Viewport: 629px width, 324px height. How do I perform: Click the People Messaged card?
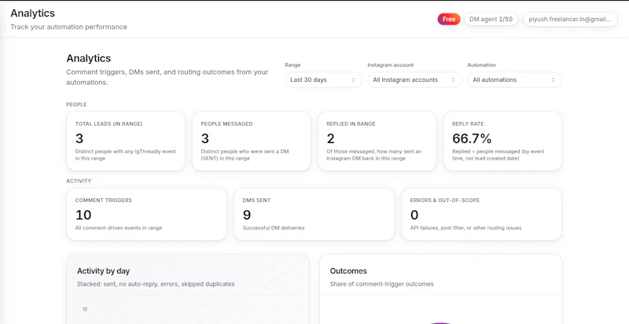(x=252, y=141)
